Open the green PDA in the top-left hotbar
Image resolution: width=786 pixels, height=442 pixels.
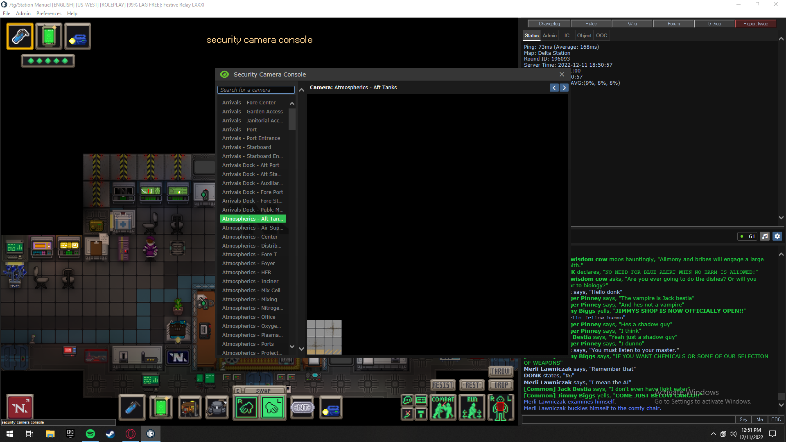click(49, 36)
